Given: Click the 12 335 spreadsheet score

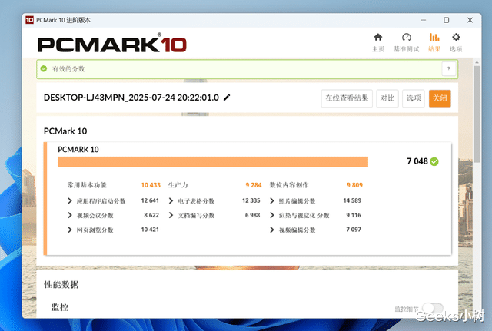Looking at the screenshot, I should (251, 200).
